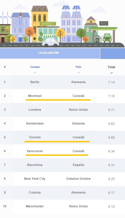This screenshot has width=125, height=218.
Task: Click the yellow underline below Toronto
Action: pos(57,141)
